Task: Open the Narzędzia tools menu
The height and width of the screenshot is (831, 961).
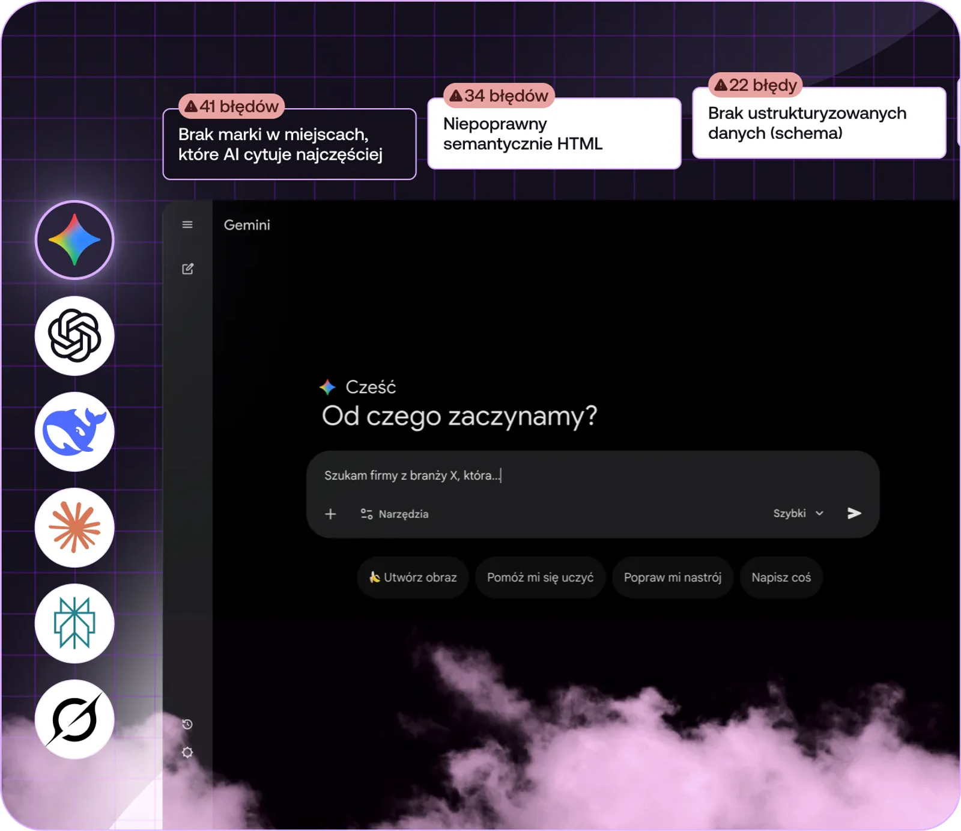Action: point(395,514)
